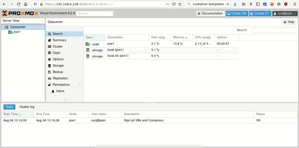Switch to the Cluster log tab
Image resolution: width=299 pixels, height=148 pixels.
27,107
